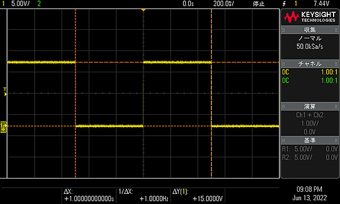Click the Keysight Technologies logo
Viewport: 340px width, 204px height.
point(310,18)
